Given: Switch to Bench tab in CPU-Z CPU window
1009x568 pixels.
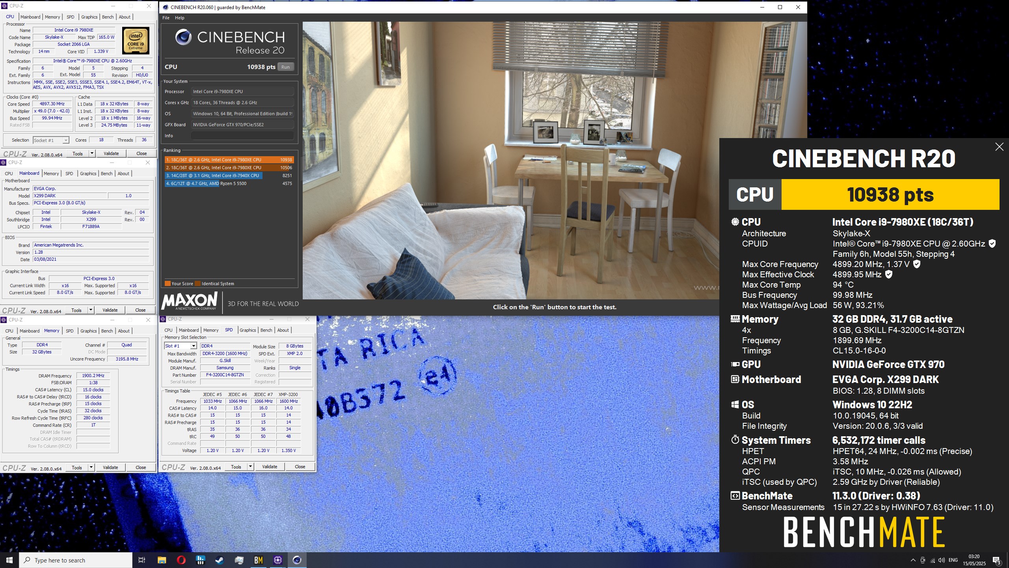Looking at the screenshot, I should pos(108,17).
